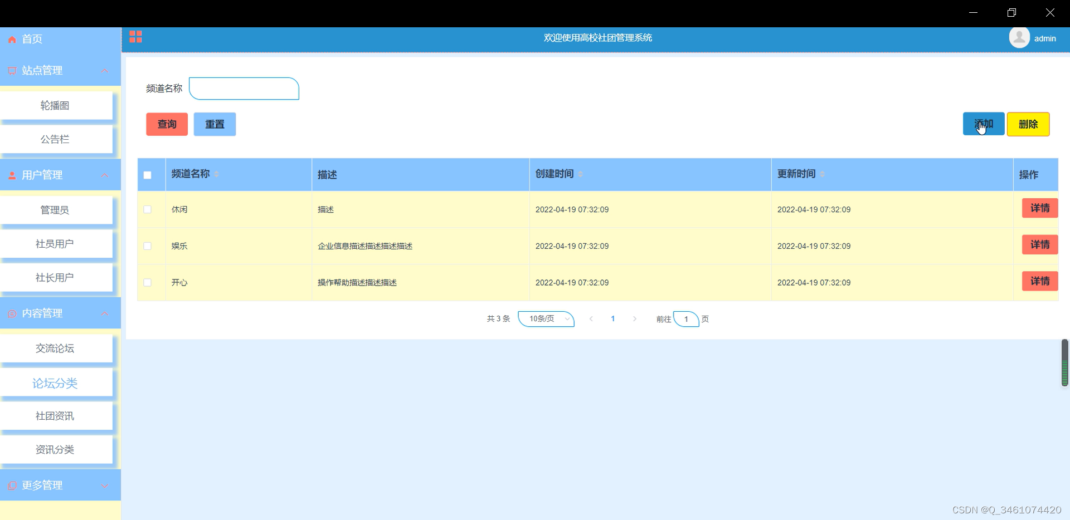The width and height of the screenshot is (1070, 520).
Task: Click the 站点管理 monitor icon
Action: pyautogui.click(x=12, y=71)
